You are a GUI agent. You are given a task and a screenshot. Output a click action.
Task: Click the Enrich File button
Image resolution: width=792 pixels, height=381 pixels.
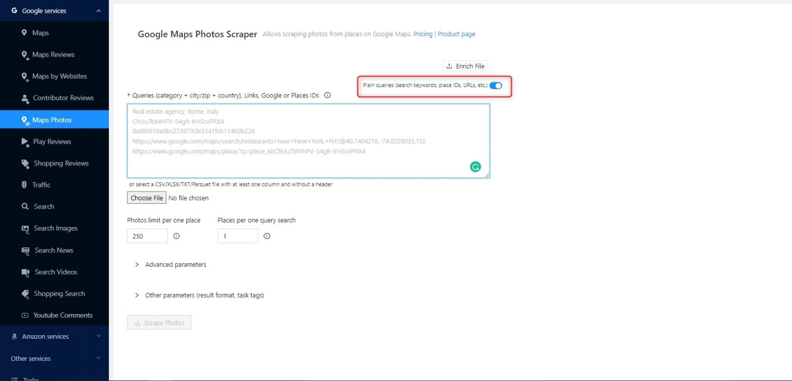(465, 66)
